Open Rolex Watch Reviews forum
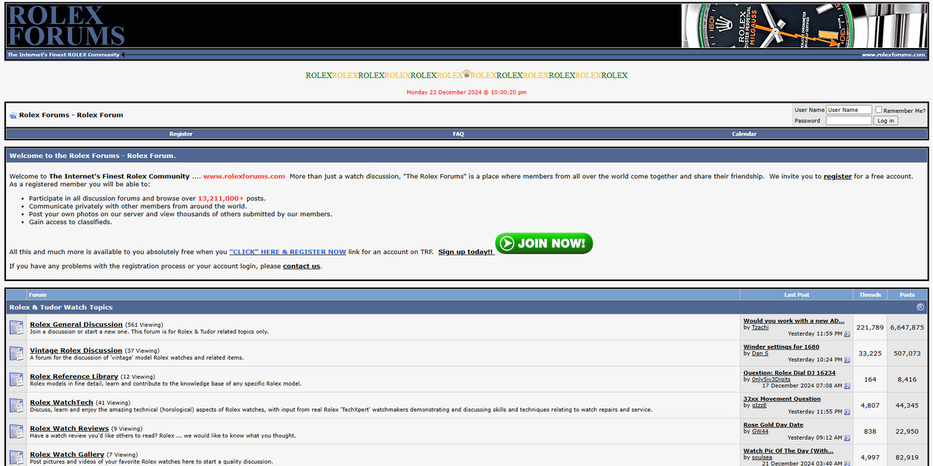The image size is (933, 466). (x=69, y=428)
